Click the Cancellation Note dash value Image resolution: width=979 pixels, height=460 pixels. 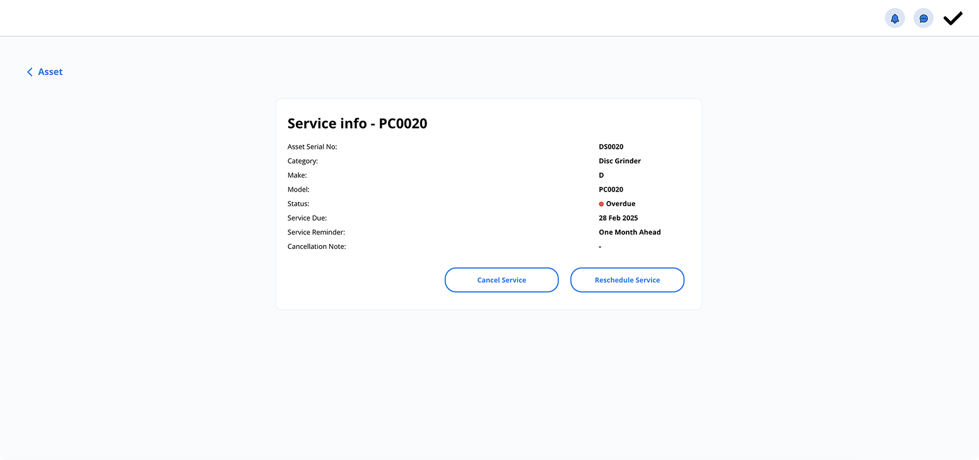[x=600, y=247]
